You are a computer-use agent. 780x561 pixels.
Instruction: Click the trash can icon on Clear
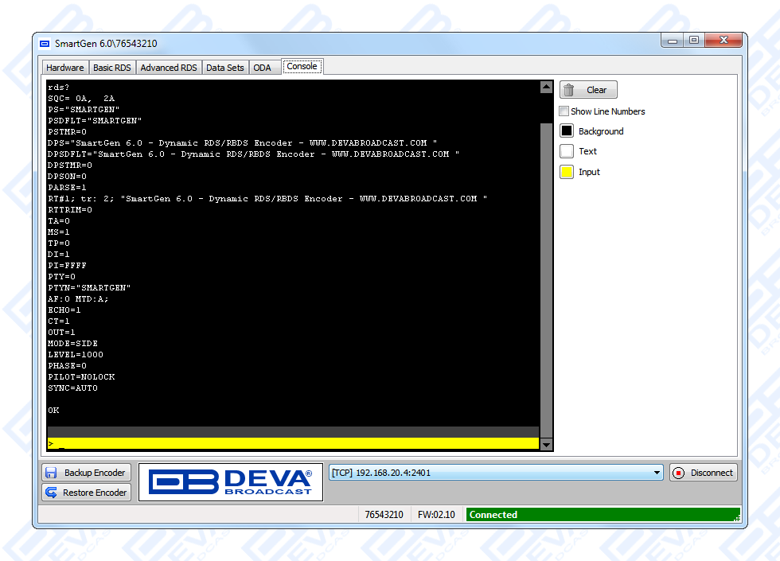(569, 90)
